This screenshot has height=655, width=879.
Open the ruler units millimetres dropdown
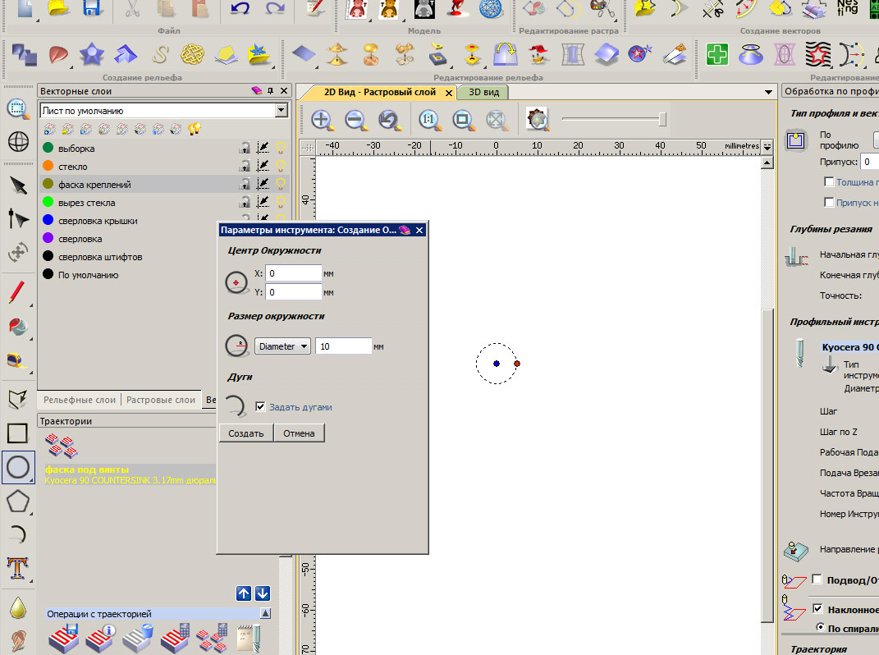[x=767, y=147]
